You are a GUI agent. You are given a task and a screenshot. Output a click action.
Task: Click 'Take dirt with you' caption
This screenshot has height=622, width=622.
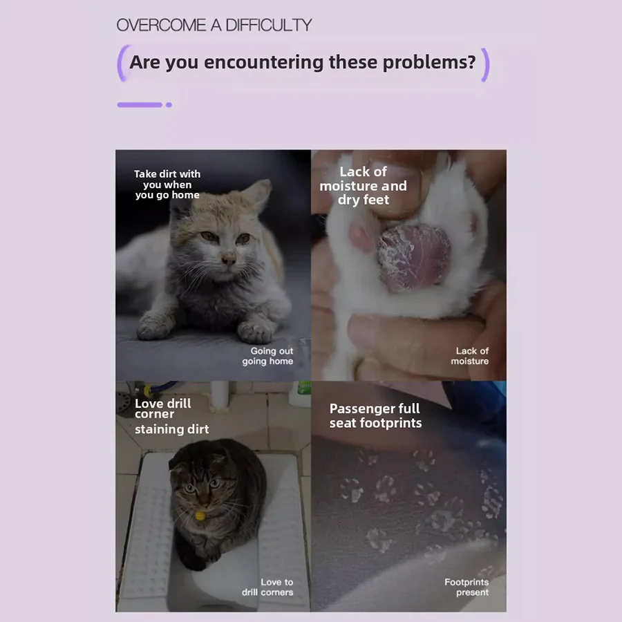point(167,185)
